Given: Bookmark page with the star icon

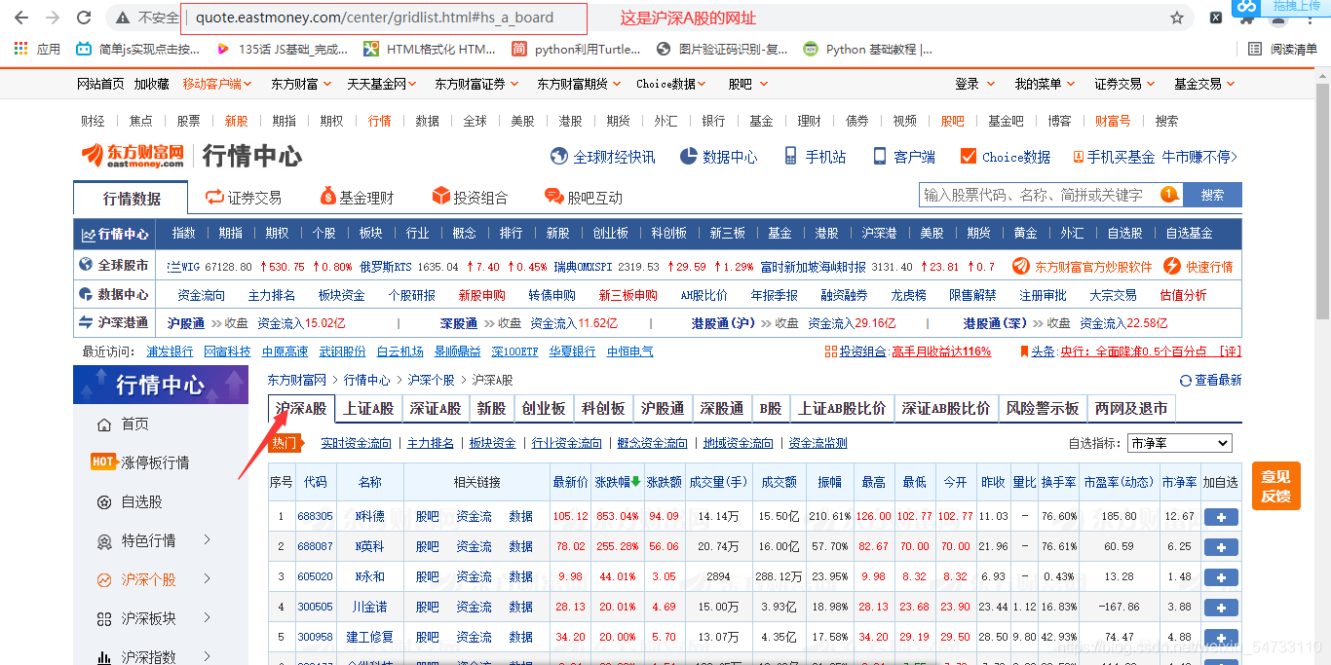Looking at the screenshot, I should [1177, 18].
